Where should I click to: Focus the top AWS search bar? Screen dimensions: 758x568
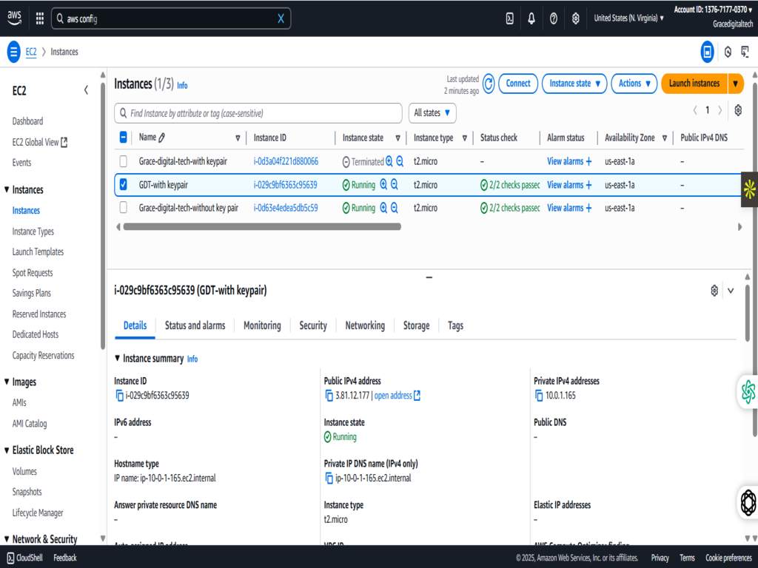pyautogui.click(x=171, y=18)
